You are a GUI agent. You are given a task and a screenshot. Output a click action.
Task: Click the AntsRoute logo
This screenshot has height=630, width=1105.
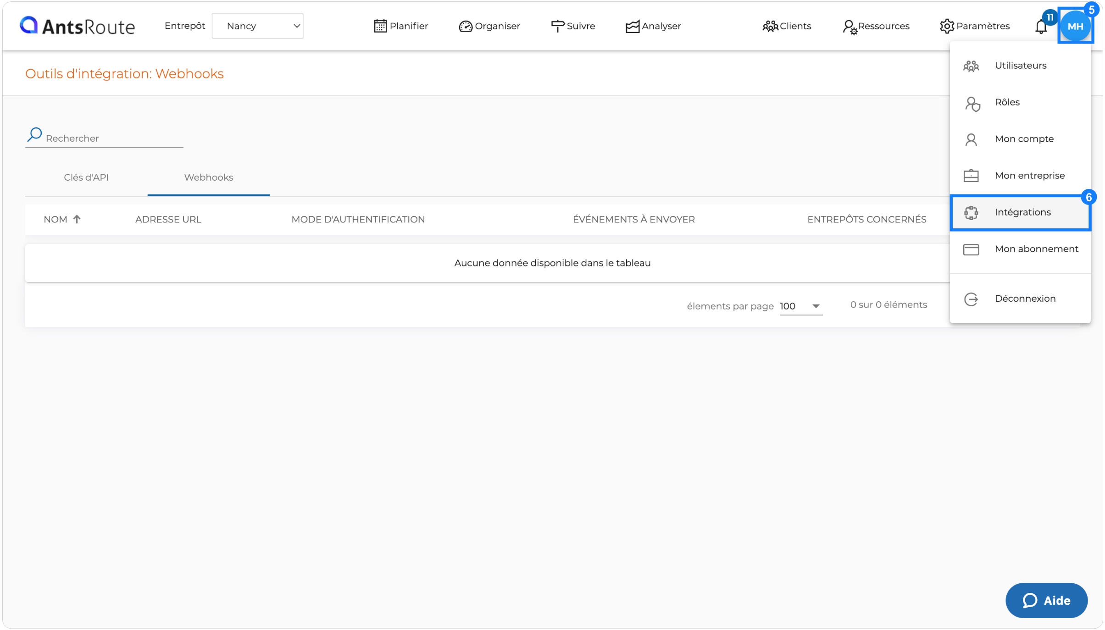[77, 26]
